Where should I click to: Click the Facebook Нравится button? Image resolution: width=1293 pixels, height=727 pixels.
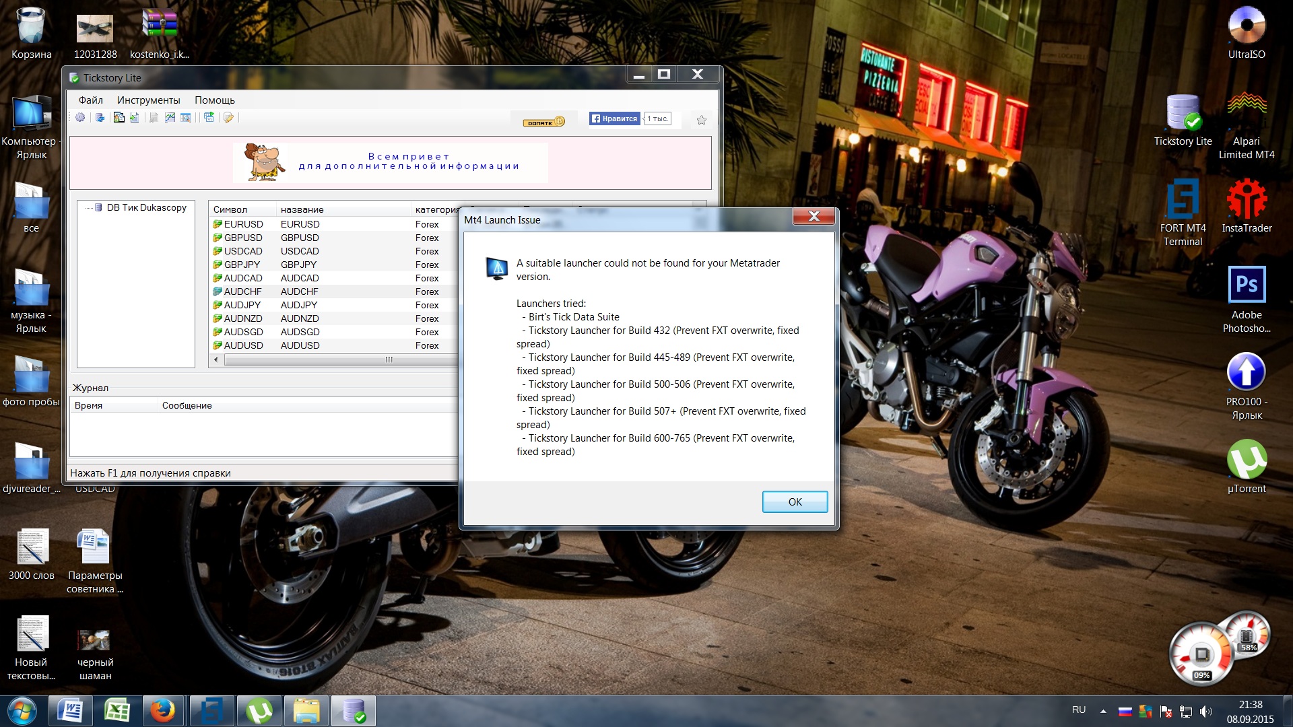tap(614, 118)
